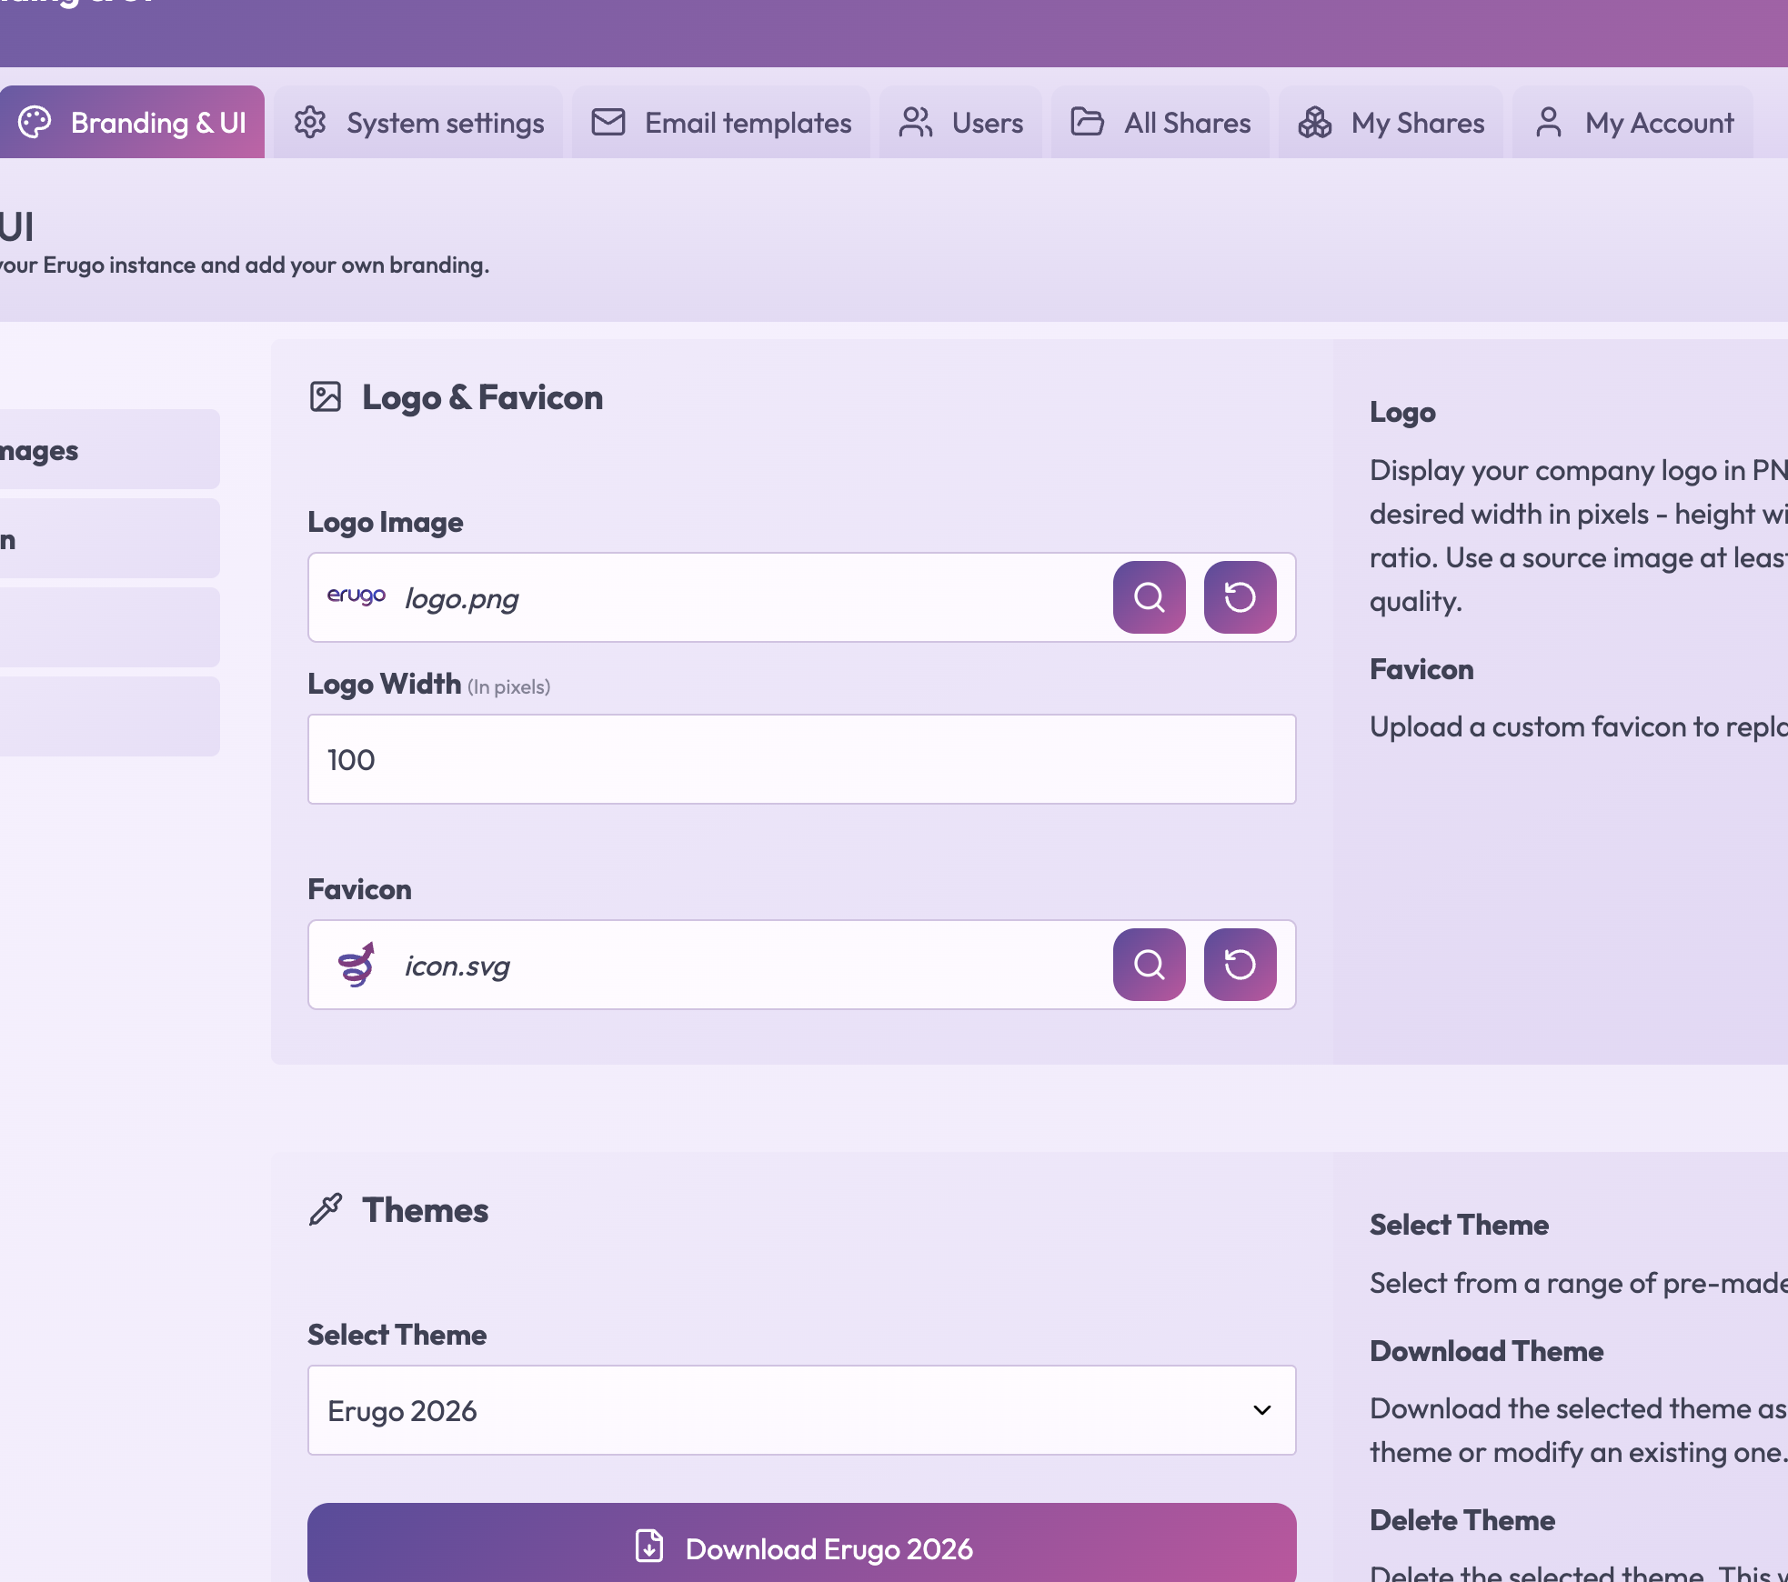Image resolution: width=1788 pixels, height=1582 pixels.
Task: Click the envelope icon on Email templates tab
Action: (x=608, y=122)
